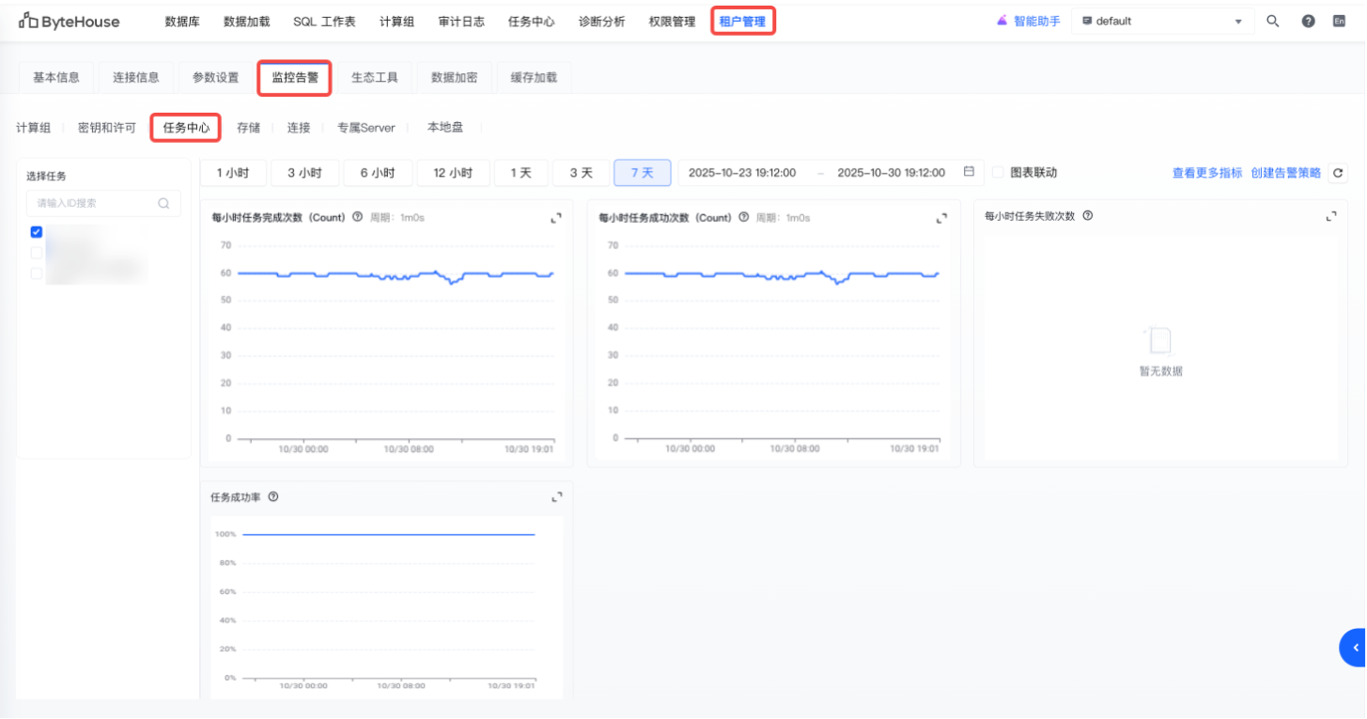Check the second task checkbox in list

tap(37, 253)
